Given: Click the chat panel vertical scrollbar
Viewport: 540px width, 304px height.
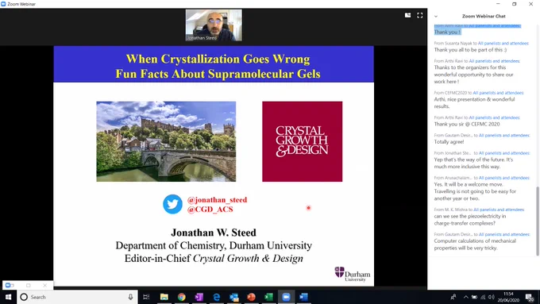Looking at the screenshot, I should point(538,221).
